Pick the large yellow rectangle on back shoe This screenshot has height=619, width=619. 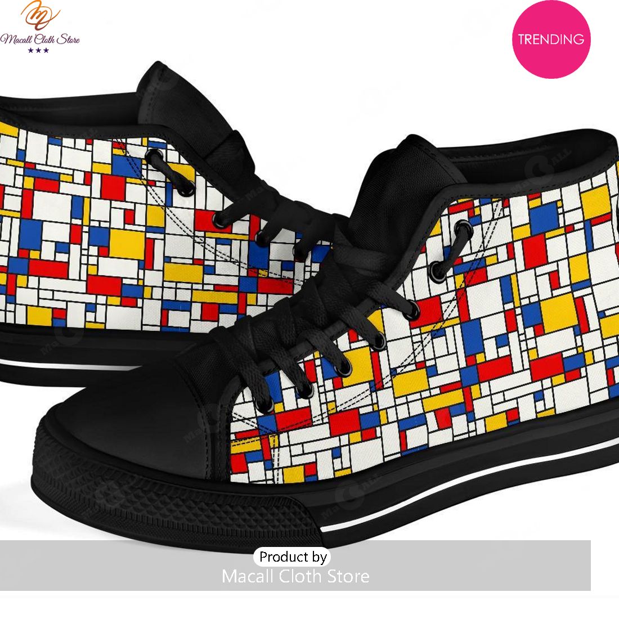coord(127,244)
